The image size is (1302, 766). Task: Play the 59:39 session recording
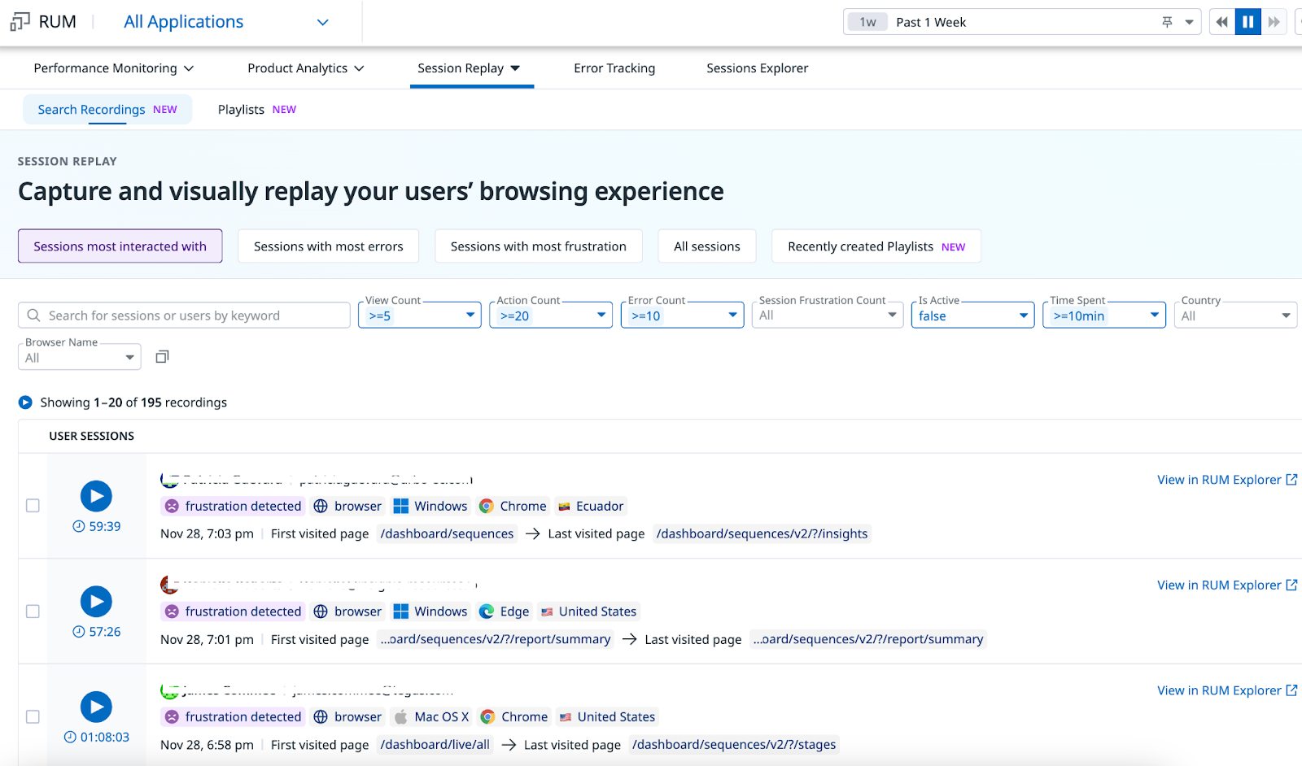(96, 496)
